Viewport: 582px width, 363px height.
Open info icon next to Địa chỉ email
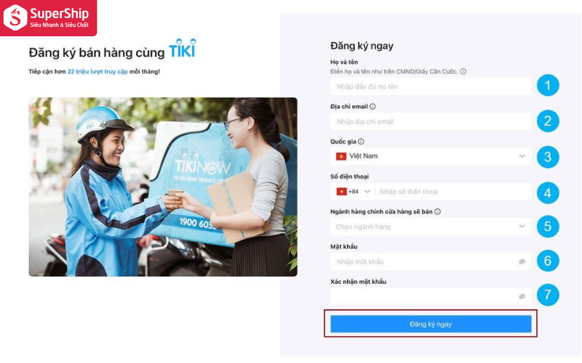coord(372,106)
